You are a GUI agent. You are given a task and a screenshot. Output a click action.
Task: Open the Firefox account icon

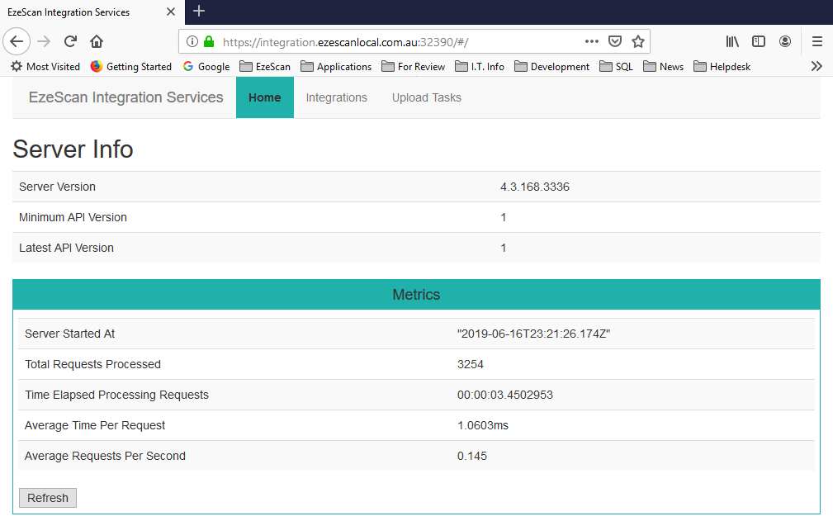pyautogui.click(x=785, y=41)
